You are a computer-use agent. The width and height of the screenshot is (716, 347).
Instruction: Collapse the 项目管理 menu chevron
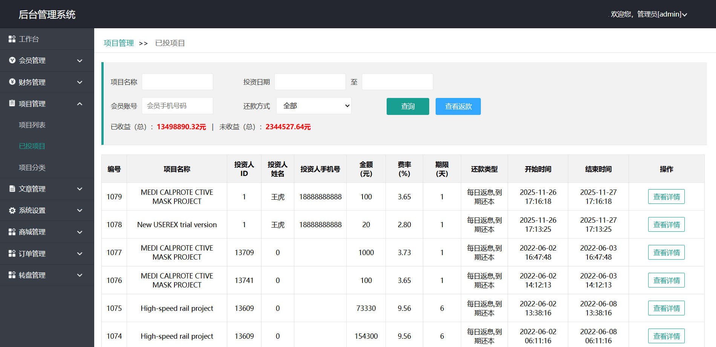[80, 104]
